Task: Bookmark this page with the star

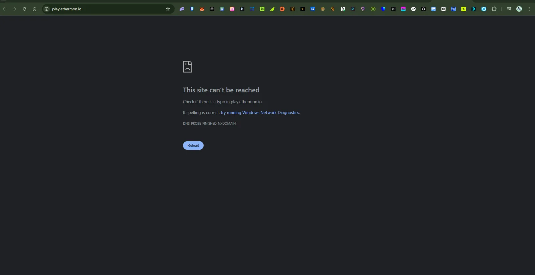Action: (x=168, y=9)
